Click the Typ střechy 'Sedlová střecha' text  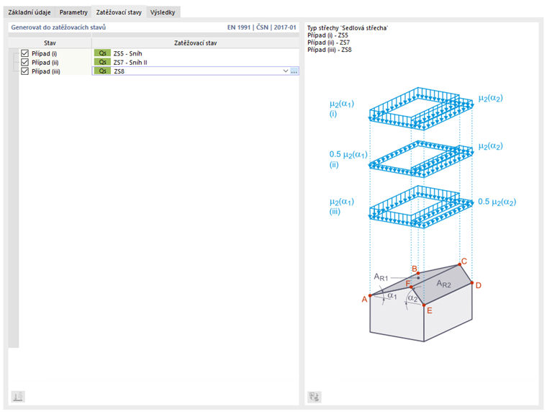(x=348, y=28)
